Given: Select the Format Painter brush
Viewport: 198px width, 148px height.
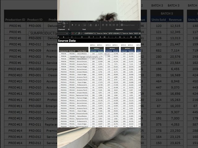Looking at the screenshot, I should pos(64,27).
